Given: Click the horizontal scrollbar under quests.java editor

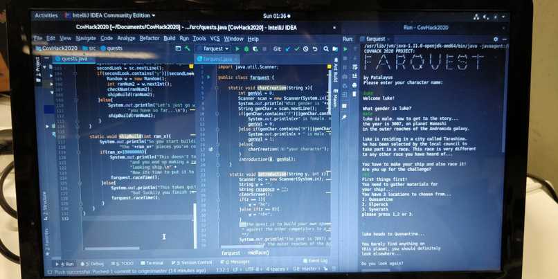Looking at the screenshot, I should [111, 249].
